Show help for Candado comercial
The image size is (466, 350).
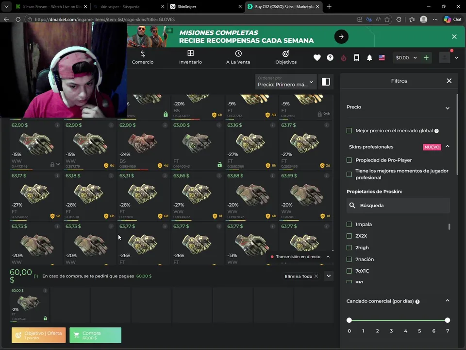click(x=417, y=302)
